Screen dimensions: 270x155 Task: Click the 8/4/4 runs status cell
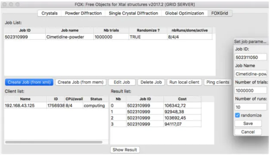[189, 37]
